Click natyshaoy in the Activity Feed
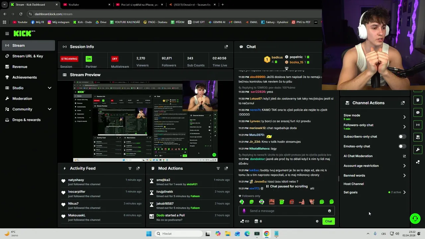 click(x=76, y=180)
